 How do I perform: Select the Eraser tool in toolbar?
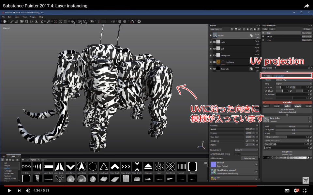(17, 21)
